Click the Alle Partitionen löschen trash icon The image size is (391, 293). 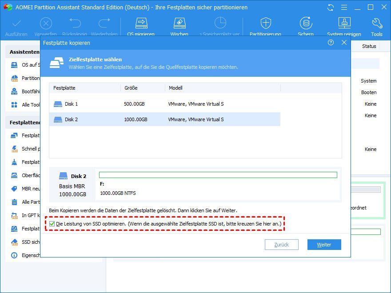[x=14, y=202]
